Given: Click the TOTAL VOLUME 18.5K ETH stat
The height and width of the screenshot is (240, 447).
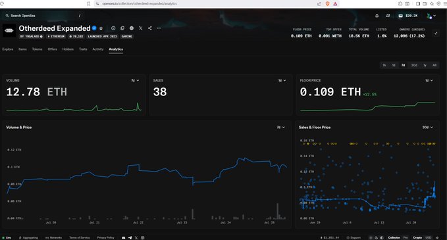Looking at the screenshot, I should 359,33.
